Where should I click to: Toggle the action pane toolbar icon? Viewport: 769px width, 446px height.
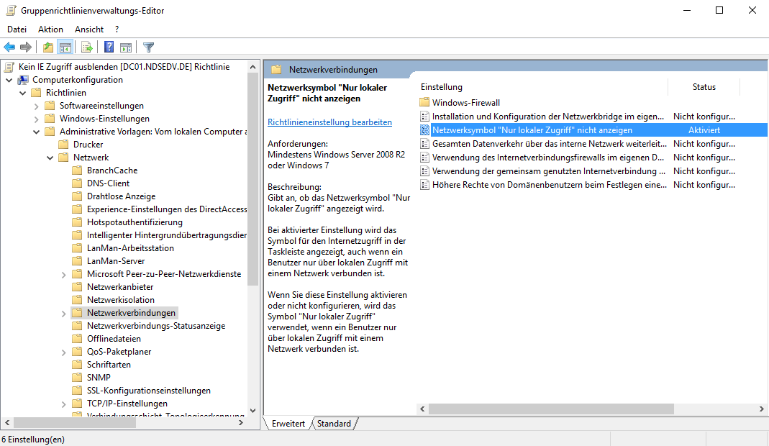coord(126,47)
